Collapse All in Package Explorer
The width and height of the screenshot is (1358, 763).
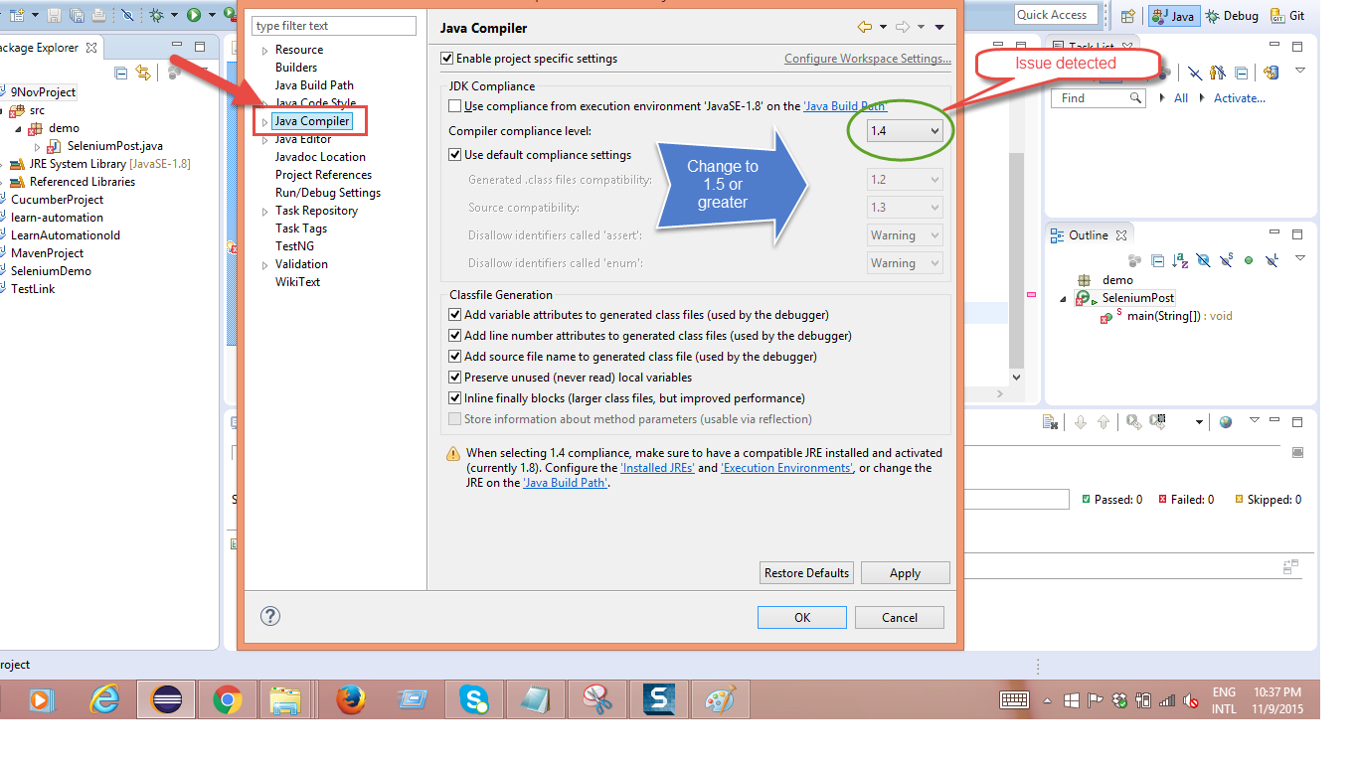tap(121, 73)
